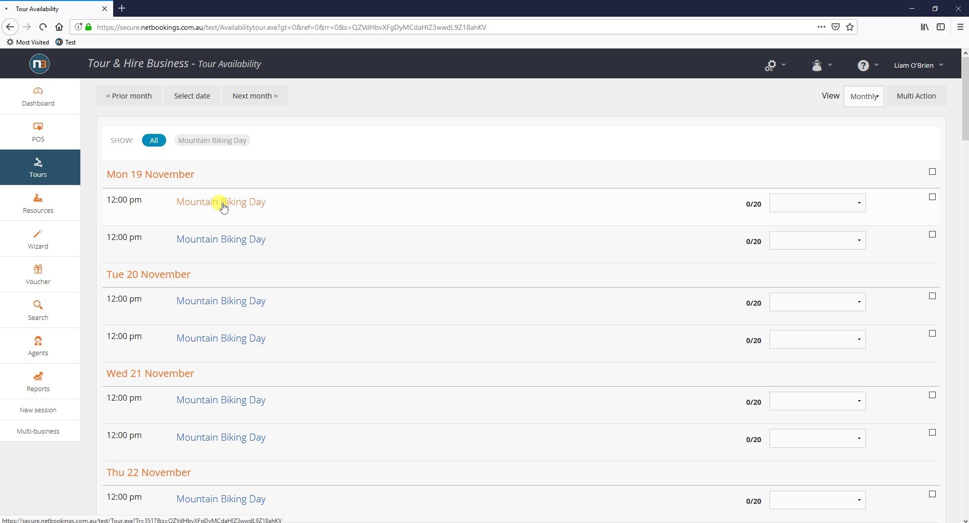
Task: Open the Voucher section
Action: (x=38, y=274)
